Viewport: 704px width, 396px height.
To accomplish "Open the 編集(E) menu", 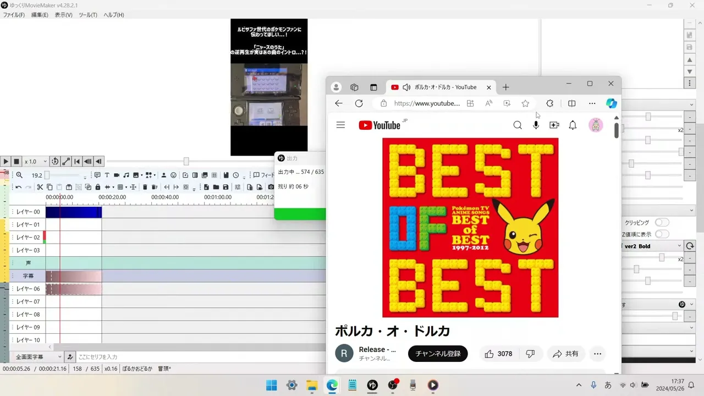I will [x=40, y=15].
